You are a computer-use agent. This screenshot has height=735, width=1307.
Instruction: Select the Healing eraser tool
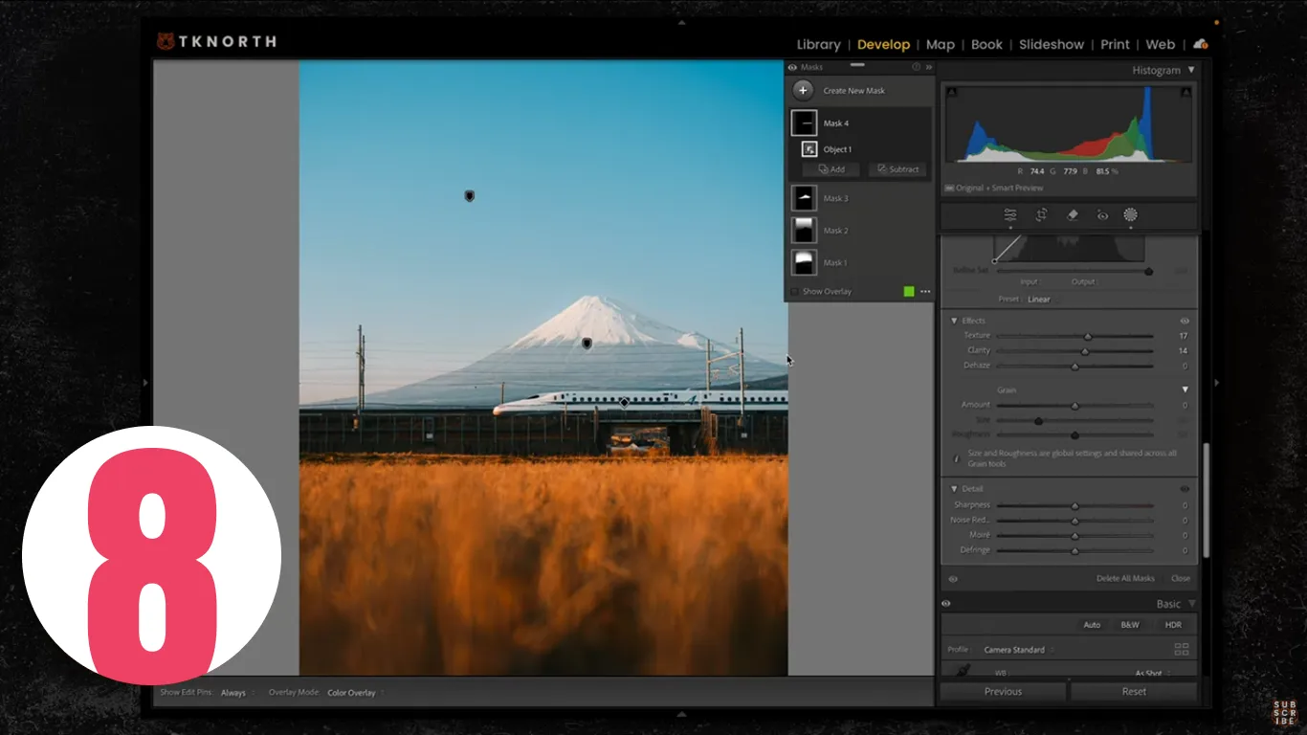[x=1072, y=215]
